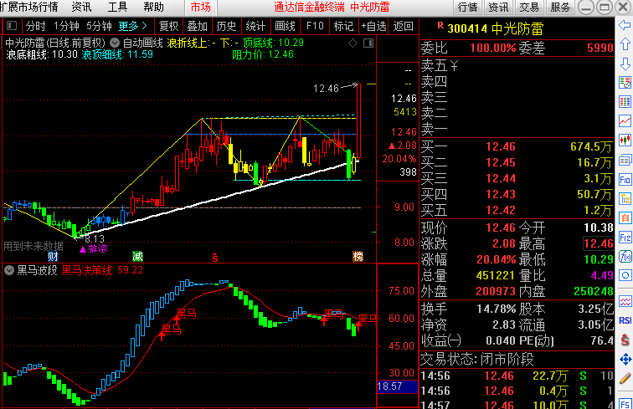Open the wavy indicator lines icon
The height and width of the screenshot is (409, 633).
point(625,301)
